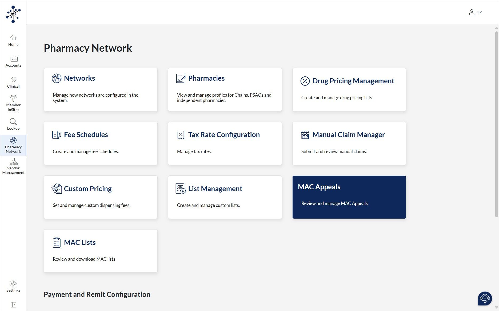Viewport: 499px width, 311px height.
Task: Click the List Management checklist gear icon
Action: [181, 189]
